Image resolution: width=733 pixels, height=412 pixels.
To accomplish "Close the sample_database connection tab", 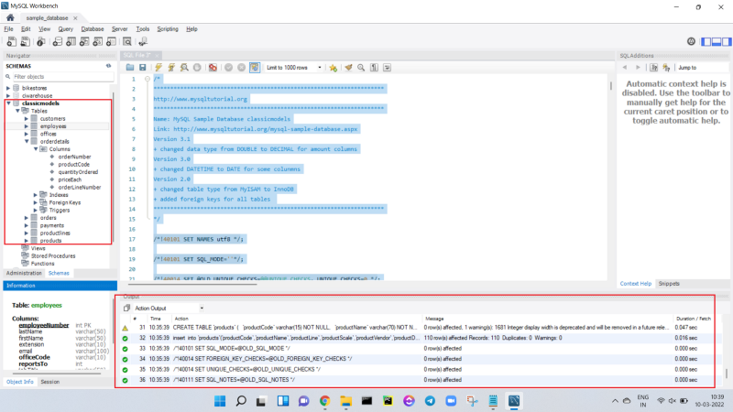I will coord(75,17).
